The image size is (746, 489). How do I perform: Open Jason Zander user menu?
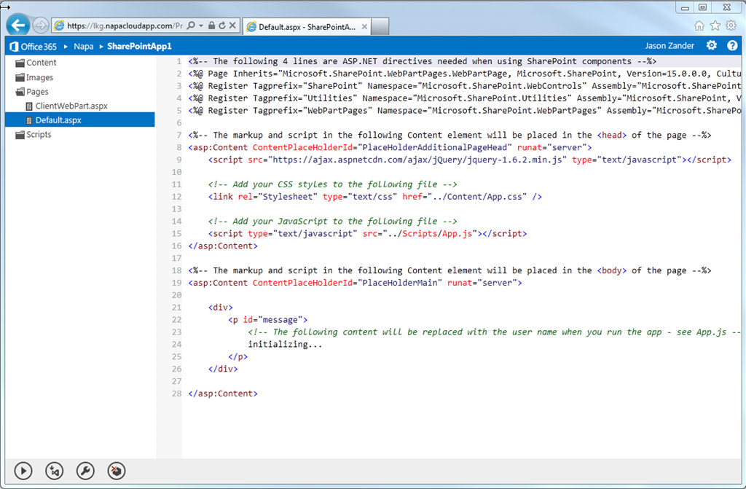click(x=670, y=46)
